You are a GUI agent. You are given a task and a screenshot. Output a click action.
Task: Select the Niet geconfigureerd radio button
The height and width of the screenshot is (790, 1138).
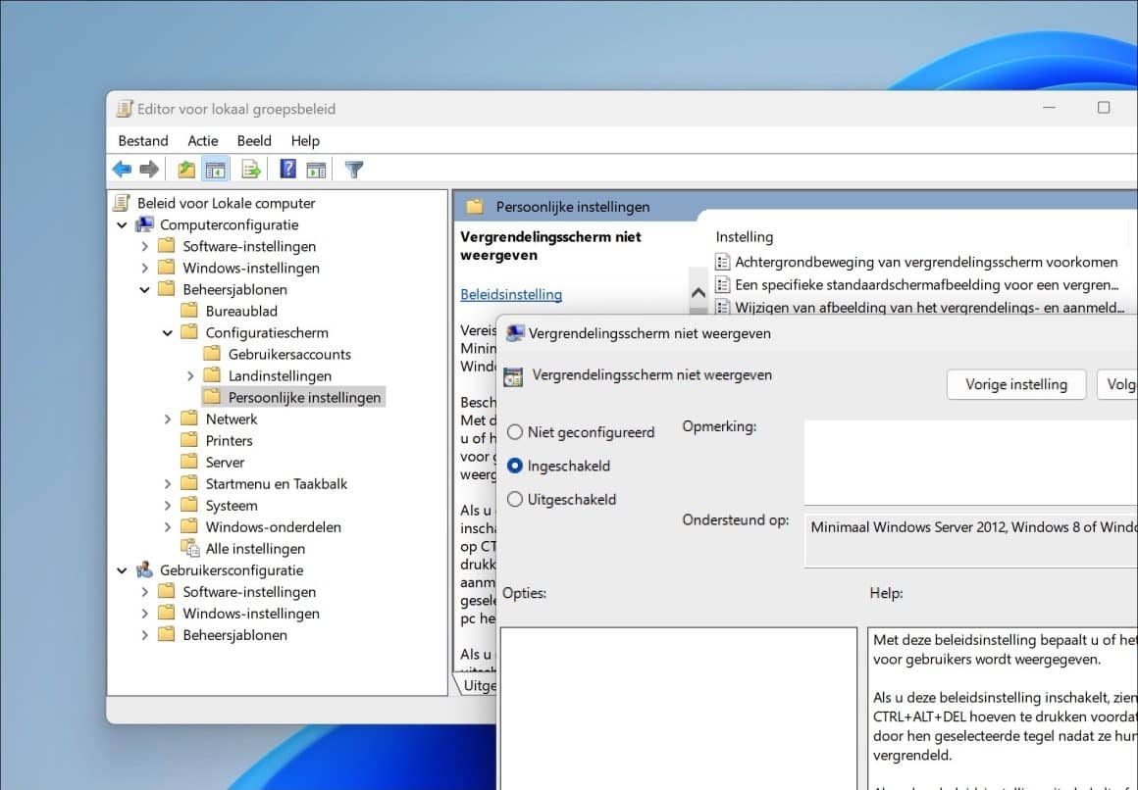(x=515, y=432)
